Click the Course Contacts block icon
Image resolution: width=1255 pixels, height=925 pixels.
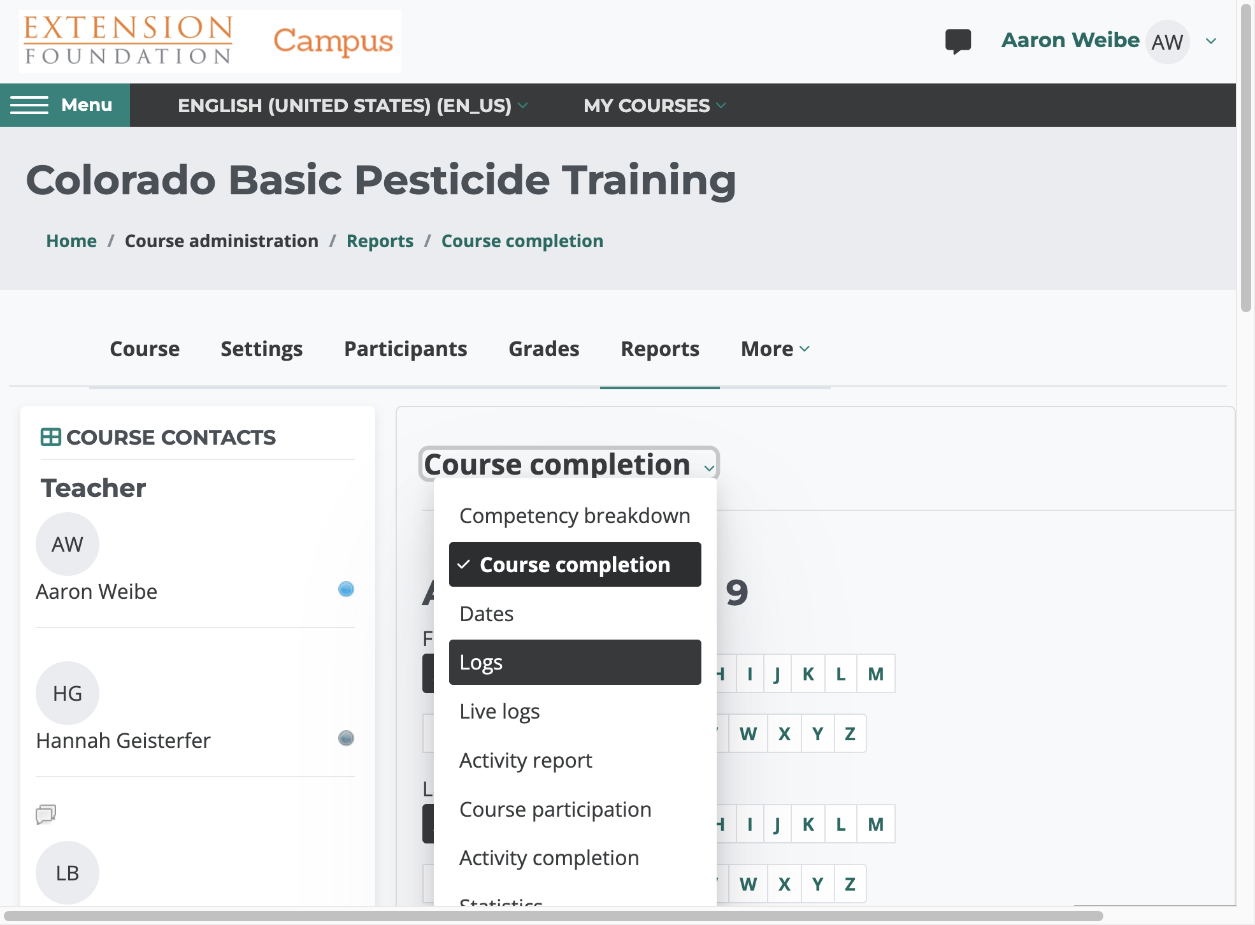tap(51, 437)
